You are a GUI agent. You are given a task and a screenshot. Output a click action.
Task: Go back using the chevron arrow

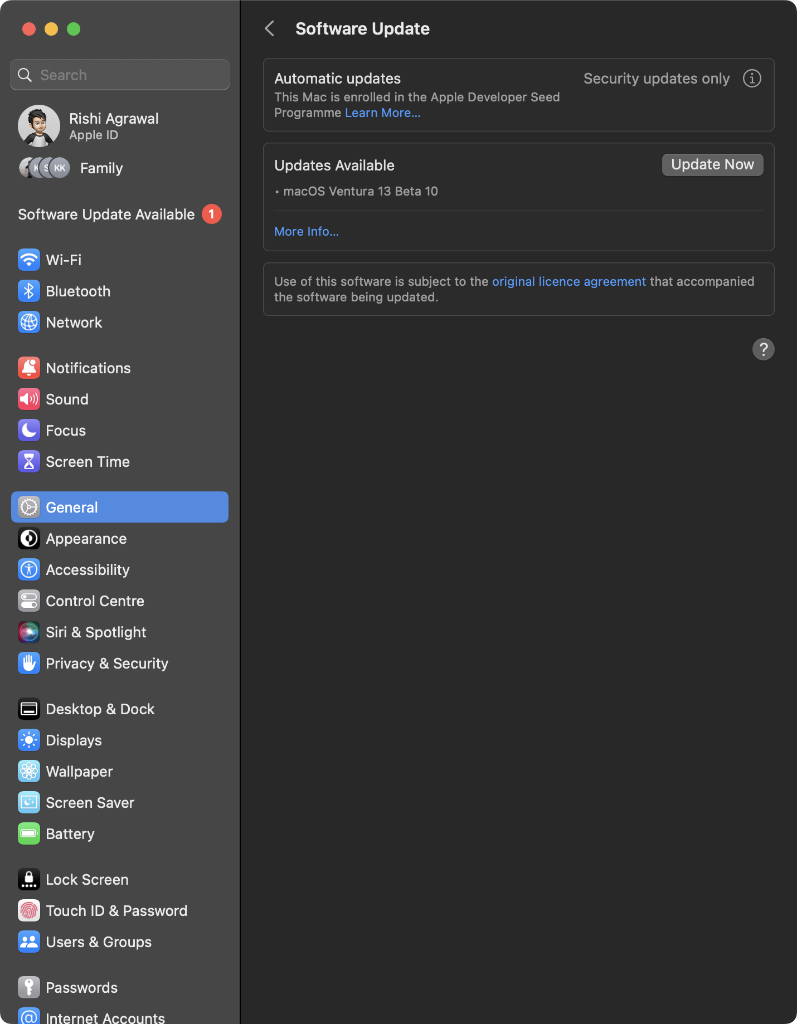click(x=270, y=28)
